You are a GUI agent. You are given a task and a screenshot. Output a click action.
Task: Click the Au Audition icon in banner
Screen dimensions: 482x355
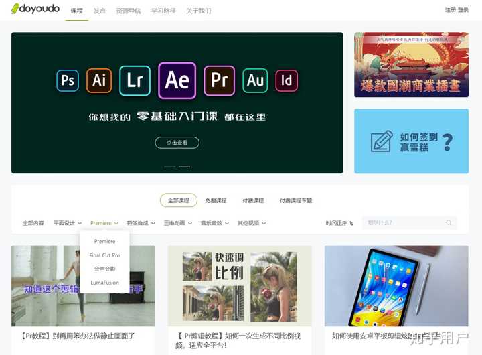point(255,80)
